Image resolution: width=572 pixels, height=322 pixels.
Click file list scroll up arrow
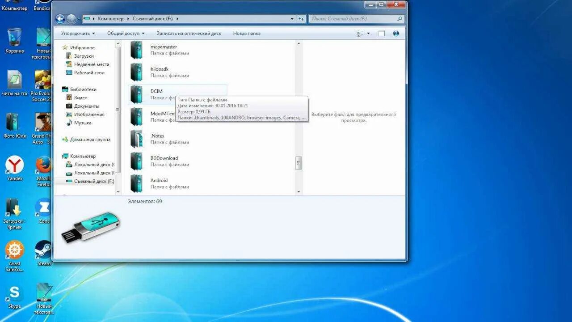(x=299, y=44)
